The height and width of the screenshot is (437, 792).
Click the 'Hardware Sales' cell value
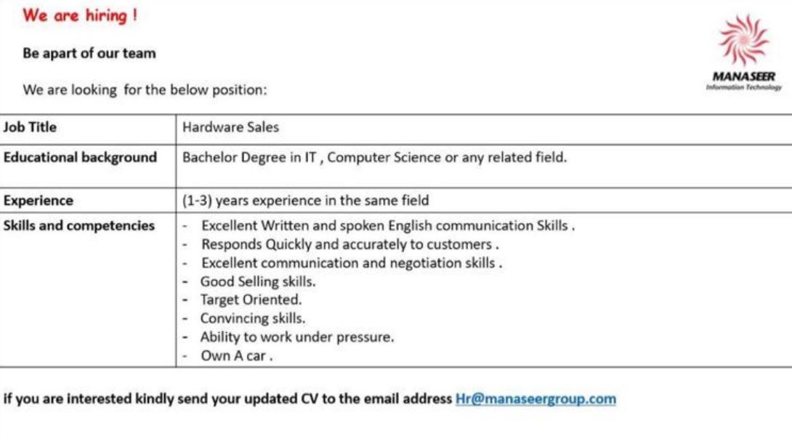pyautogui.click(x=230, y=127)
